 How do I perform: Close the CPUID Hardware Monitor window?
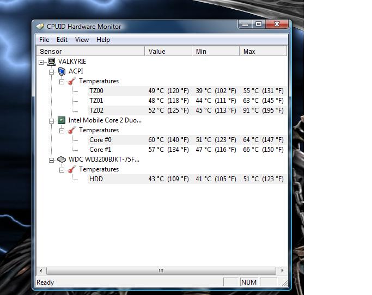[x=277, y=24]
